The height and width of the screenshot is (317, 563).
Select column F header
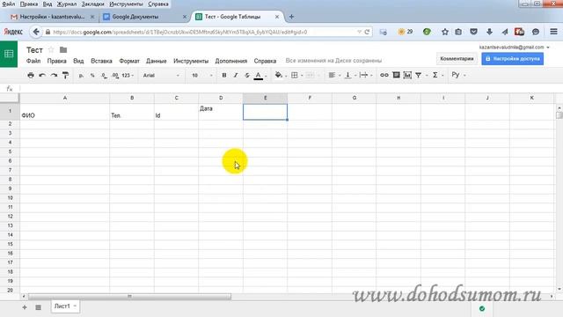coord(310,98)
